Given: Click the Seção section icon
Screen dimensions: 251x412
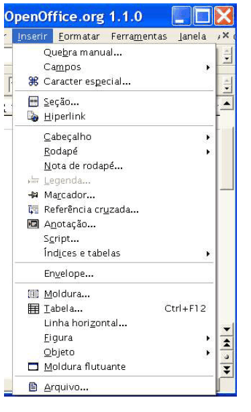Looking at the screenshot, I should 33,101.
